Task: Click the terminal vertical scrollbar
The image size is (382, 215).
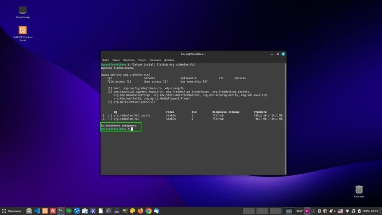Action: [x=285, y=119]
